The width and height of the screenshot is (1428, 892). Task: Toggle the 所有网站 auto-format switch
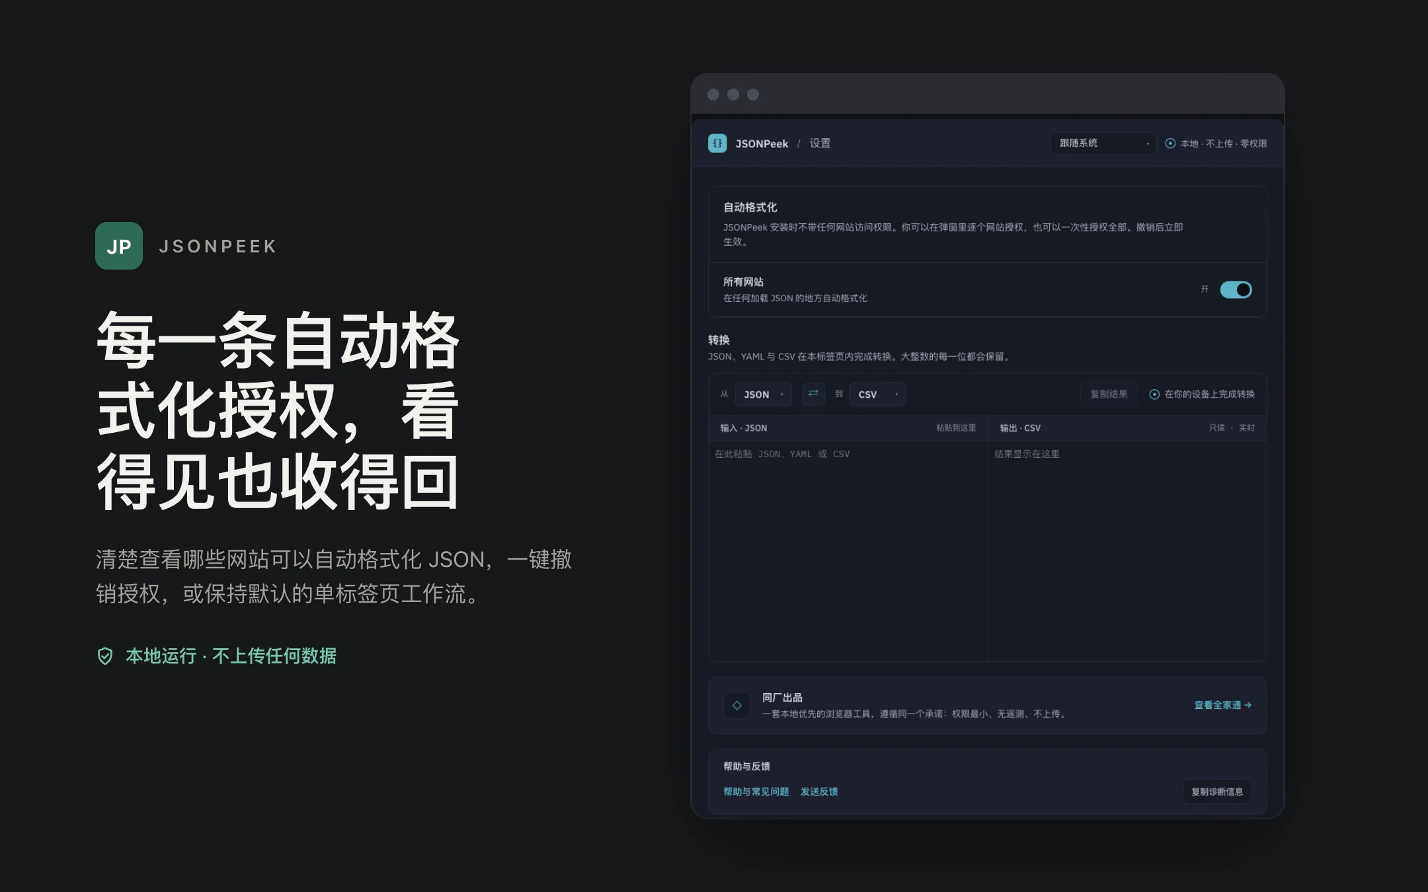pyautogui.click(x=1236, y=289)
